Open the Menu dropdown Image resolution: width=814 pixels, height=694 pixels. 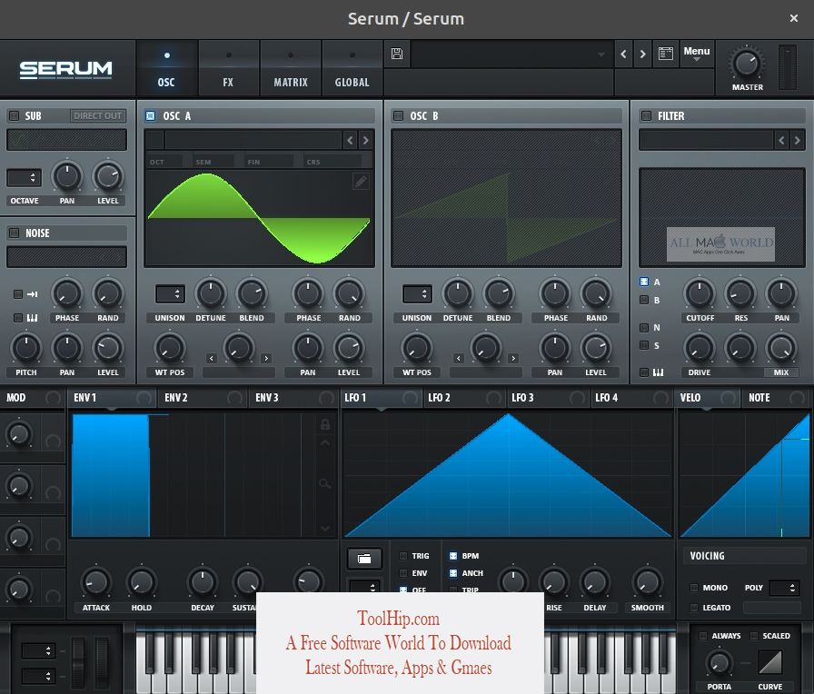tap(697, 54)
